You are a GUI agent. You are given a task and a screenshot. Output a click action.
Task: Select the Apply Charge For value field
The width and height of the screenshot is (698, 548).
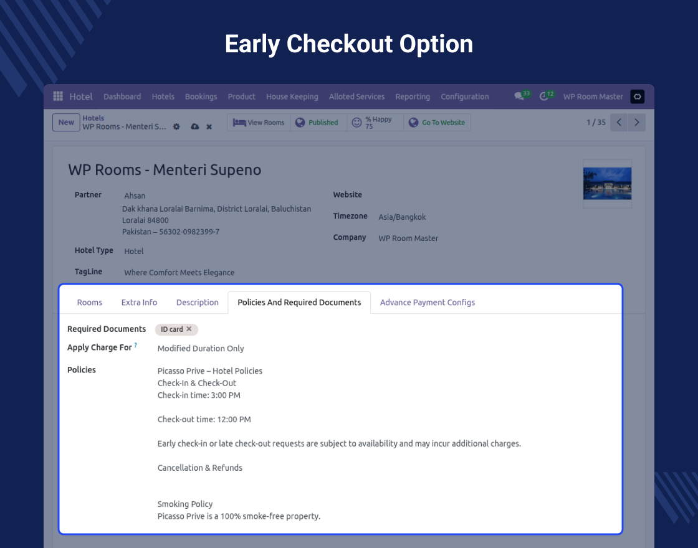click(x=201, y=349)
